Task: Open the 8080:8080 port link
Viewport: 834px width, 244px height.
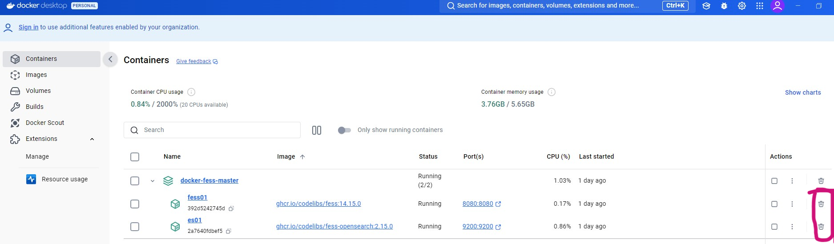Action: 478,204
